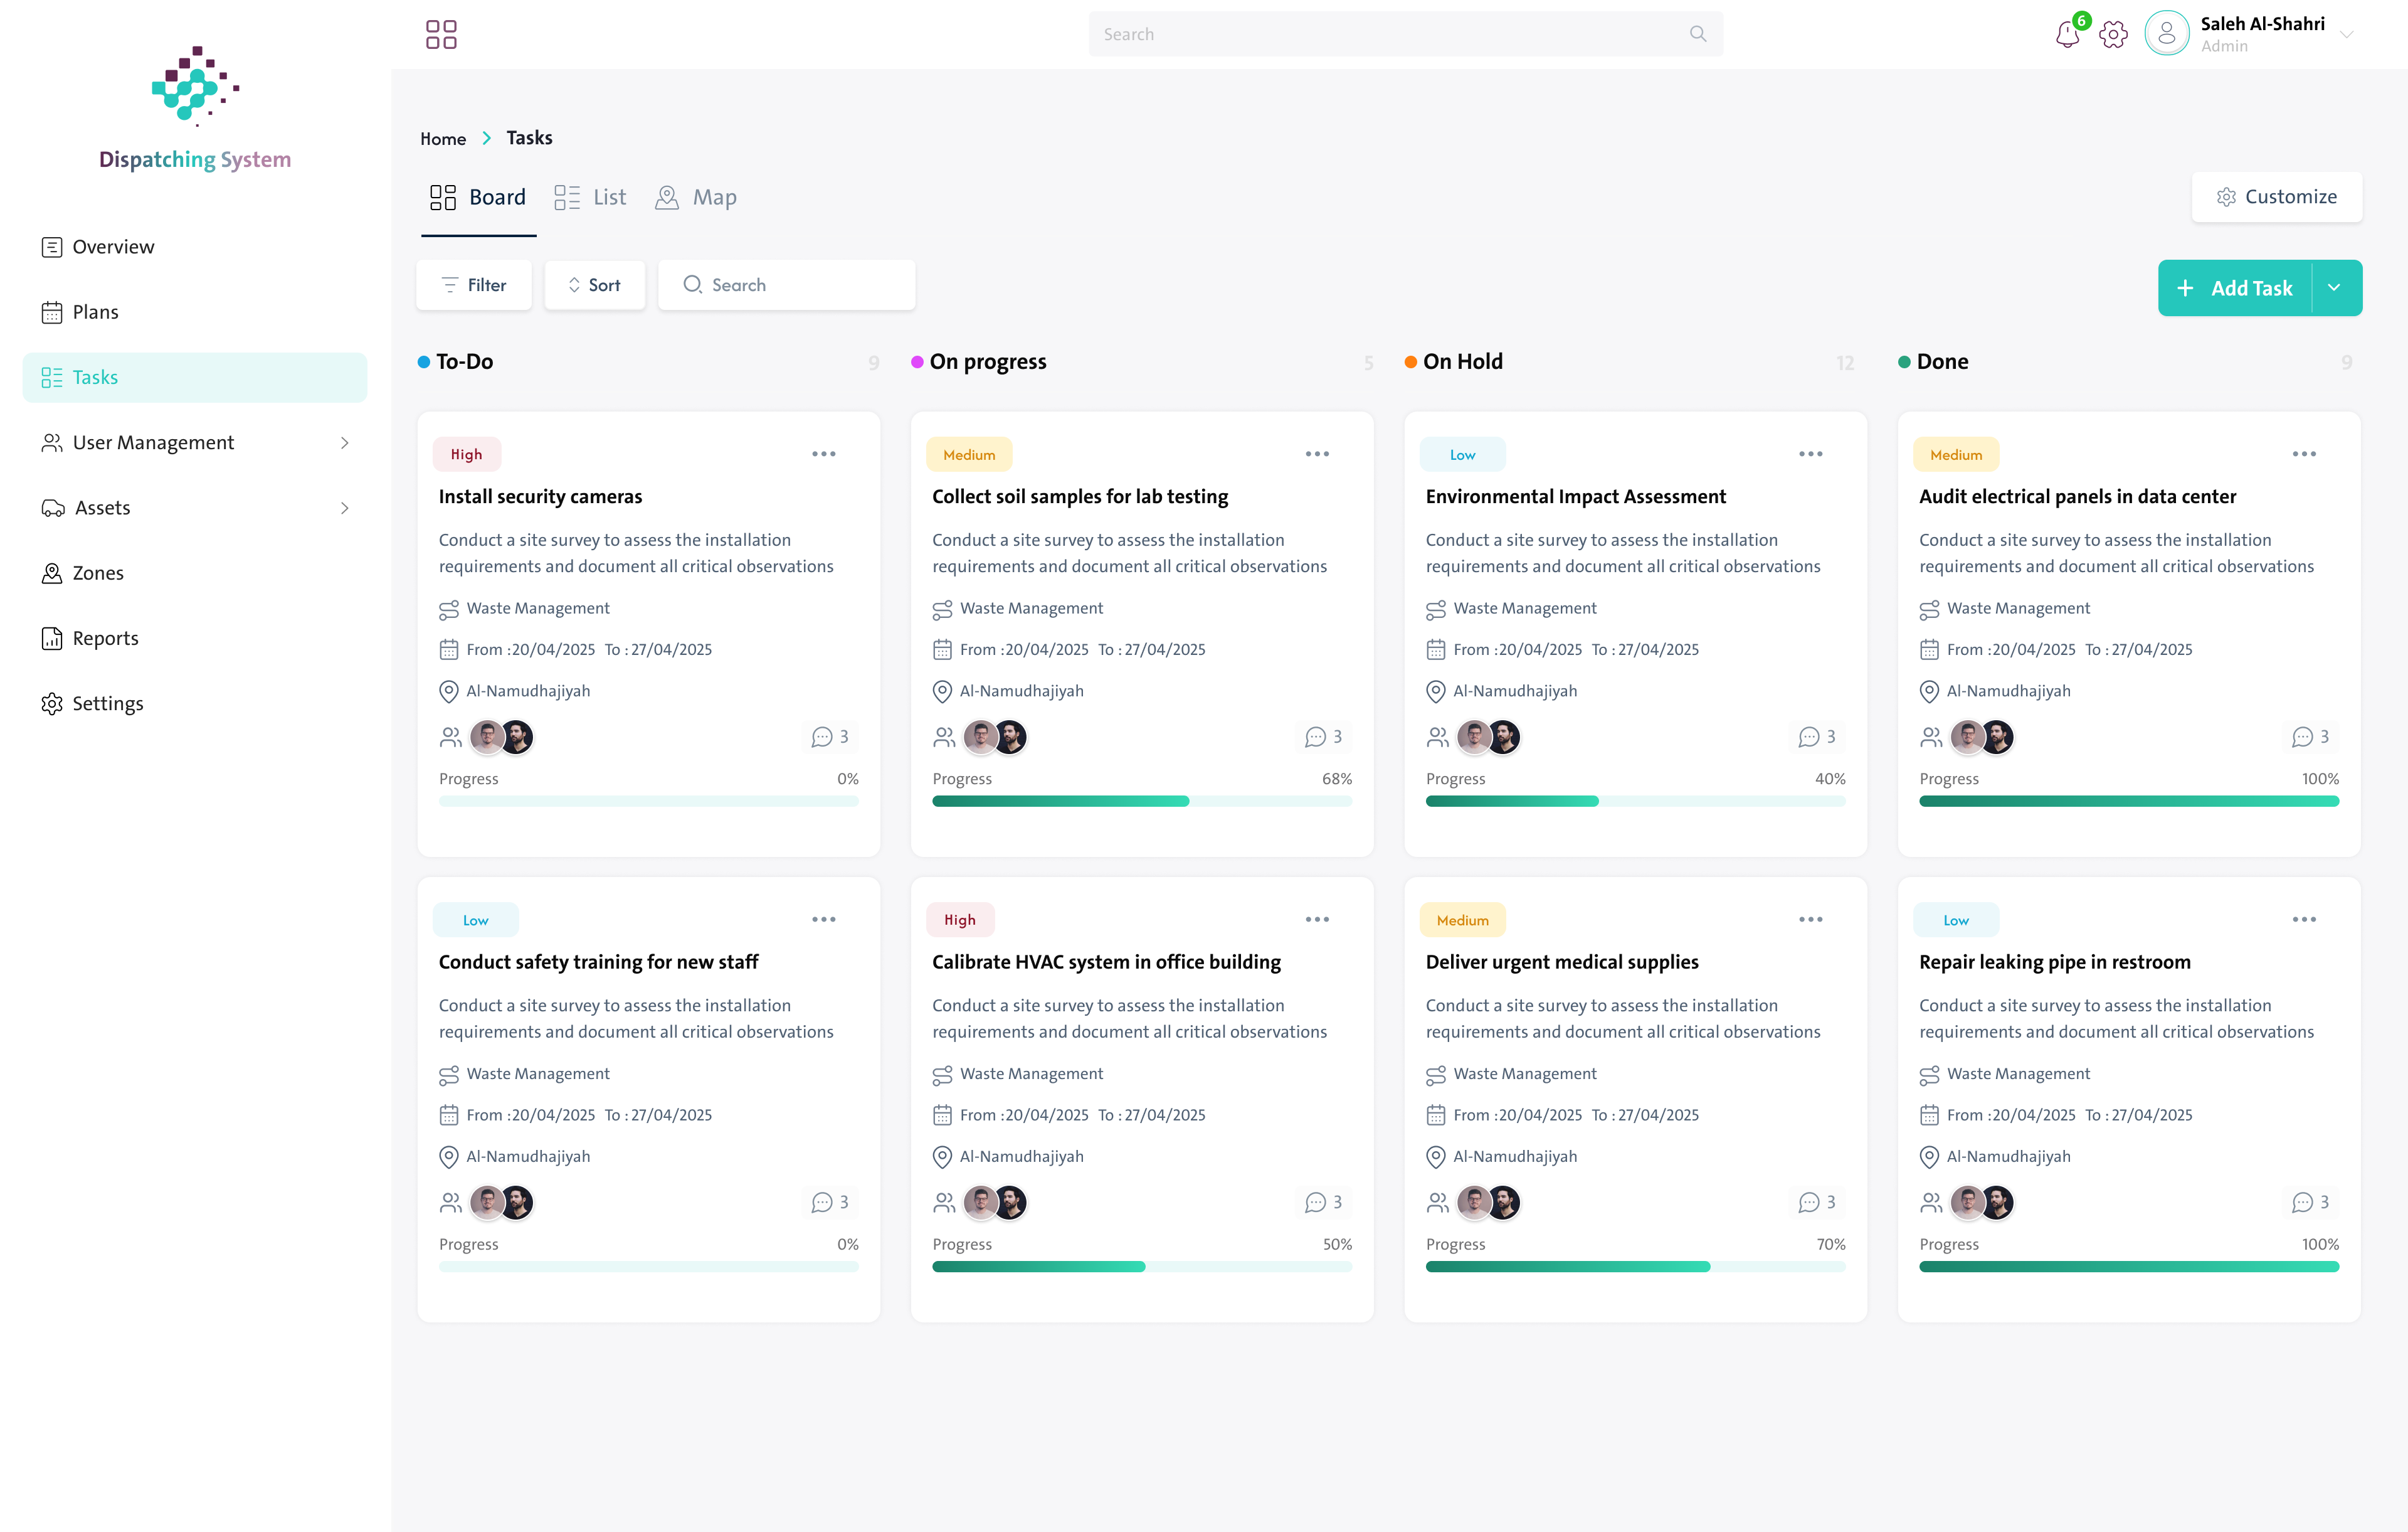Screen dimensions: 2408x1532
Task: Click the top global Search field
Action: tap(1405, 34)
